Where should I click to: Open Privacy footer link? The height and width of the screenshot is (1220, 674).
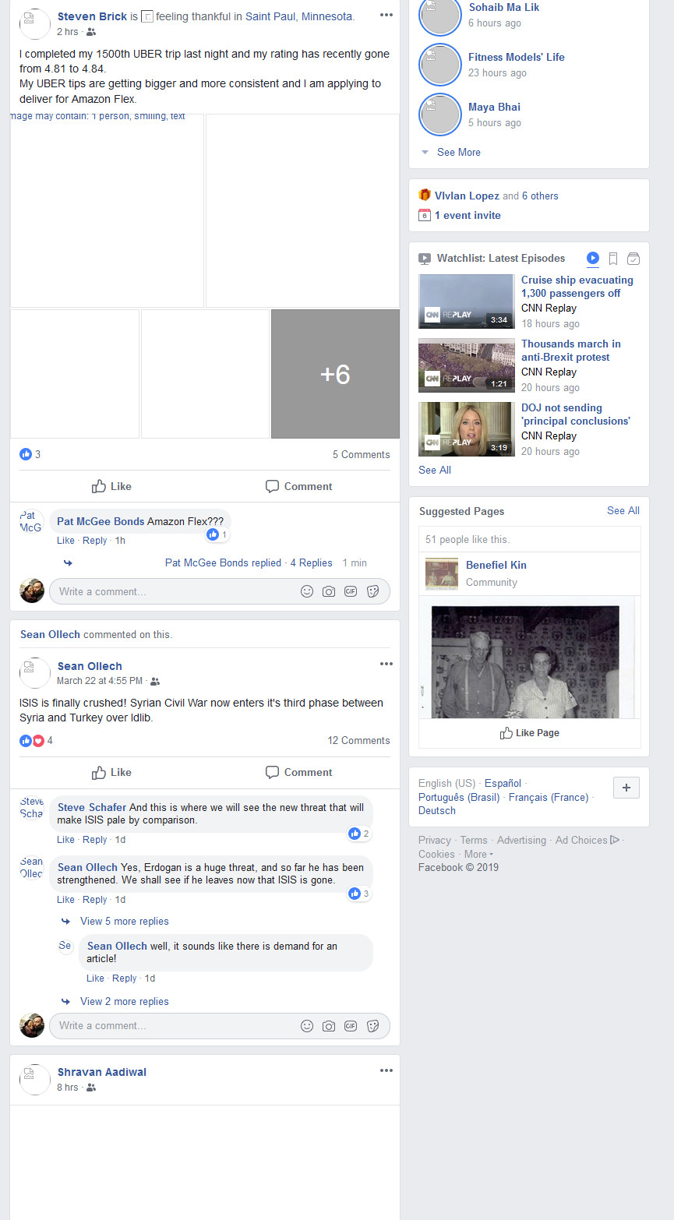pyautogui.click(x=435, y=840)
